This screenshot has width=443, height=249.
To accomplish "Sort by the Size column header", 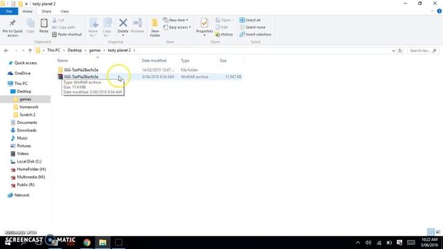I will pyautogui.click(x=223, y=60).
